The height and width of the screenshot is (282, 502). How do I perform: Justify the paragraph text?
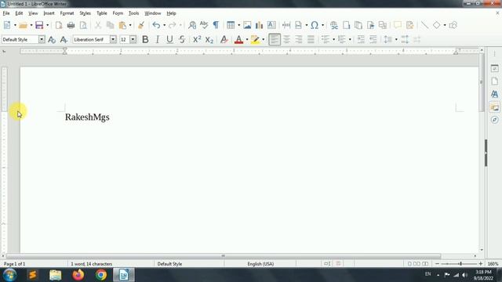[x=311, y=39]
